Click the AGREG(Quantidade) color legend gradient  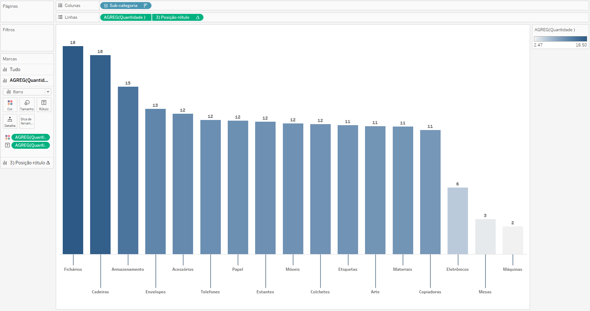click(x=560, y=39)
